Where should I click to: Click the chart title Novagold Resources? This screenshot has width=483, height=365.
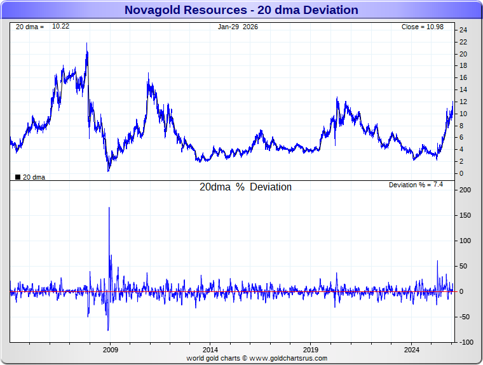click(x=241, y=10)
